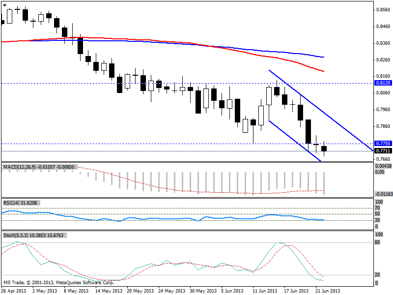Click the 80 level on Stochastic scale
This screenshot has height=295, width=393.
tap(377, 242)
